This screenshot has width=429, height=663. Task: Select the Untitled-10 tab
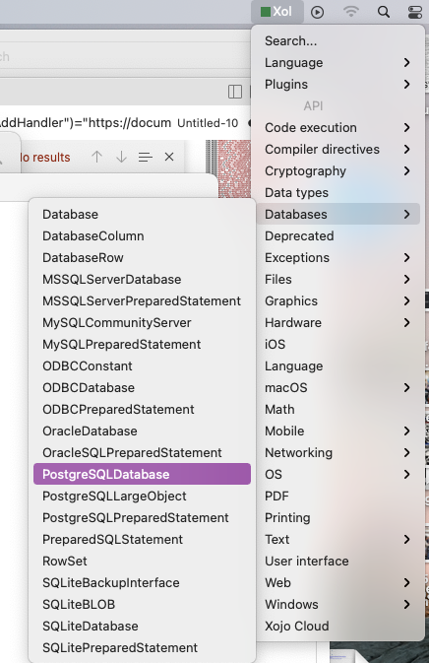click(208, 123)
